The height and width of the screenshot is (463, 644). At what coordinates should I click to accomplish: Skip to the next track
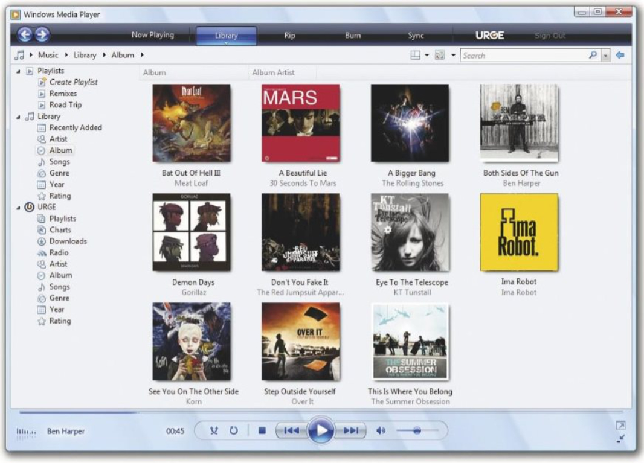[350, 430]
